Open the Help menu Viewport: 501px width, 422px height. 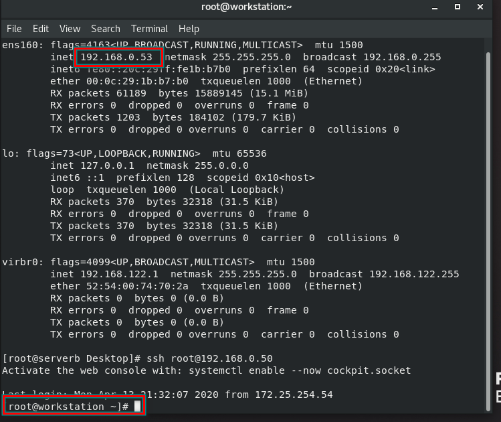tap(189, 29)
